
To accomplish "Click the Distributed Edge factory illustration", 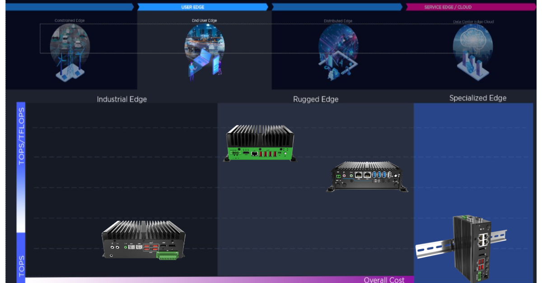I will [338, 53].
